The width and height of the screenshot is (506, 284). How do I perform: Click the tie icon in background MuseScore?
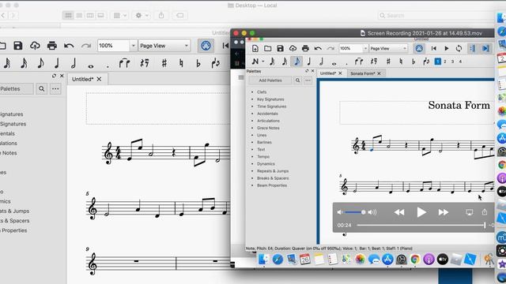tap(124, 63)
